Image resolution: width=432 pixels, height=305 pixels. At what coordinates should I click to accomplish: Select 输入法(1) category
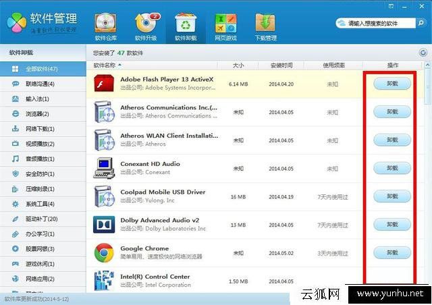pos(43,99)
